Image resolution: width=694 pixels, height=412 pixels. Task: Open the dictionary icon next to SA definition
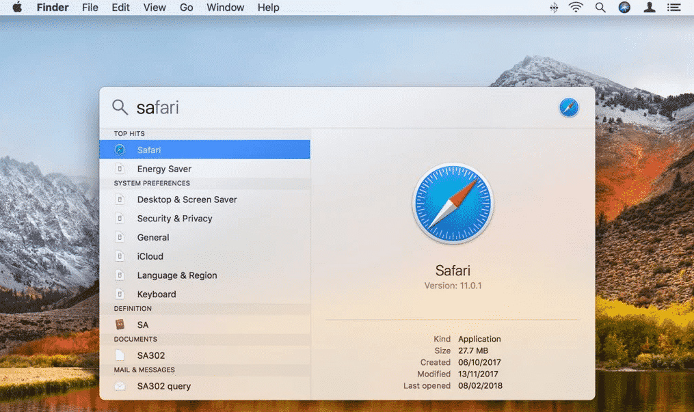[x=122, y=324]
